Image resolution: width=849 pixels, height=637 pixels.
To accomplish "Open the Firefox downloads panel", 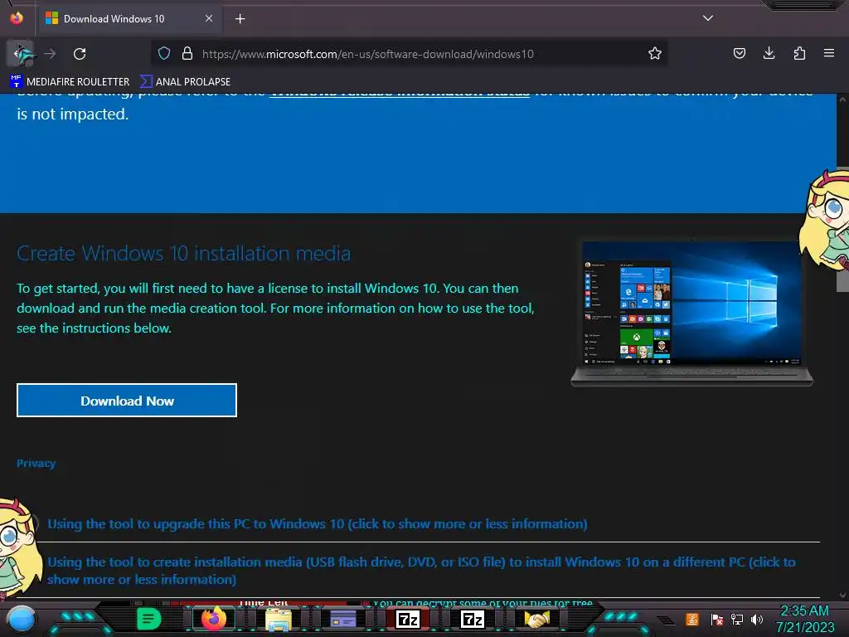I will [x=769, y=53].
